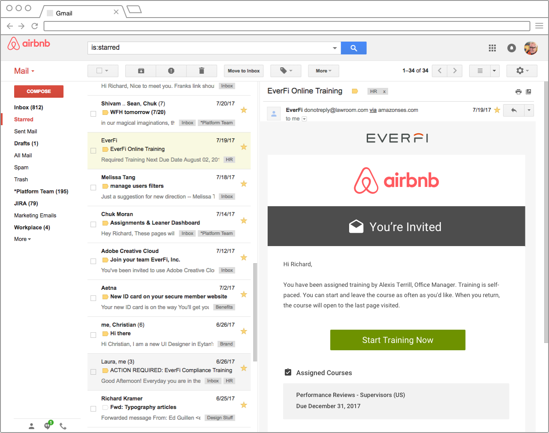Select the WFH tomorrow email checkbox
549x433 pixels.
(x=93, y=114)
